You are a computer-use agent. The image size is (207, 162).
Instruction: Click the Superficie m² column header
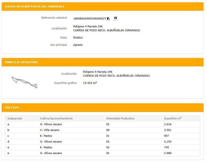(x=173, y=118)
